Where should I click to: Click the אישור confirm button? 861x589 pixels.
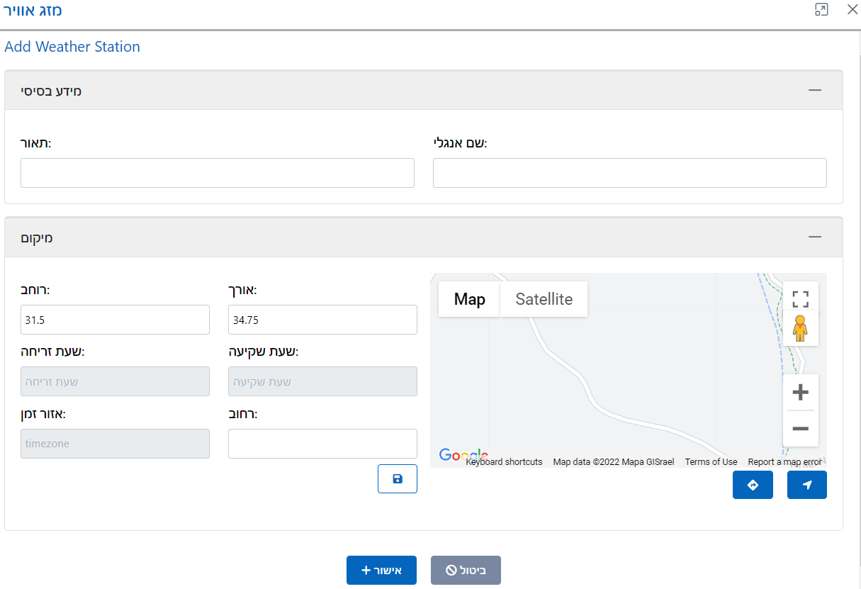pos(381,570)
